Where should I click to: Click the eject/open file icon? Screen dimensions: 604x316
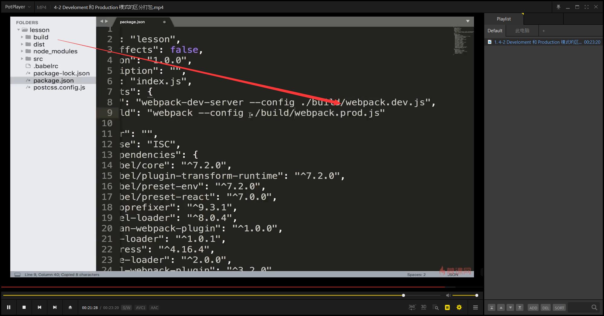tap(70, 307)
